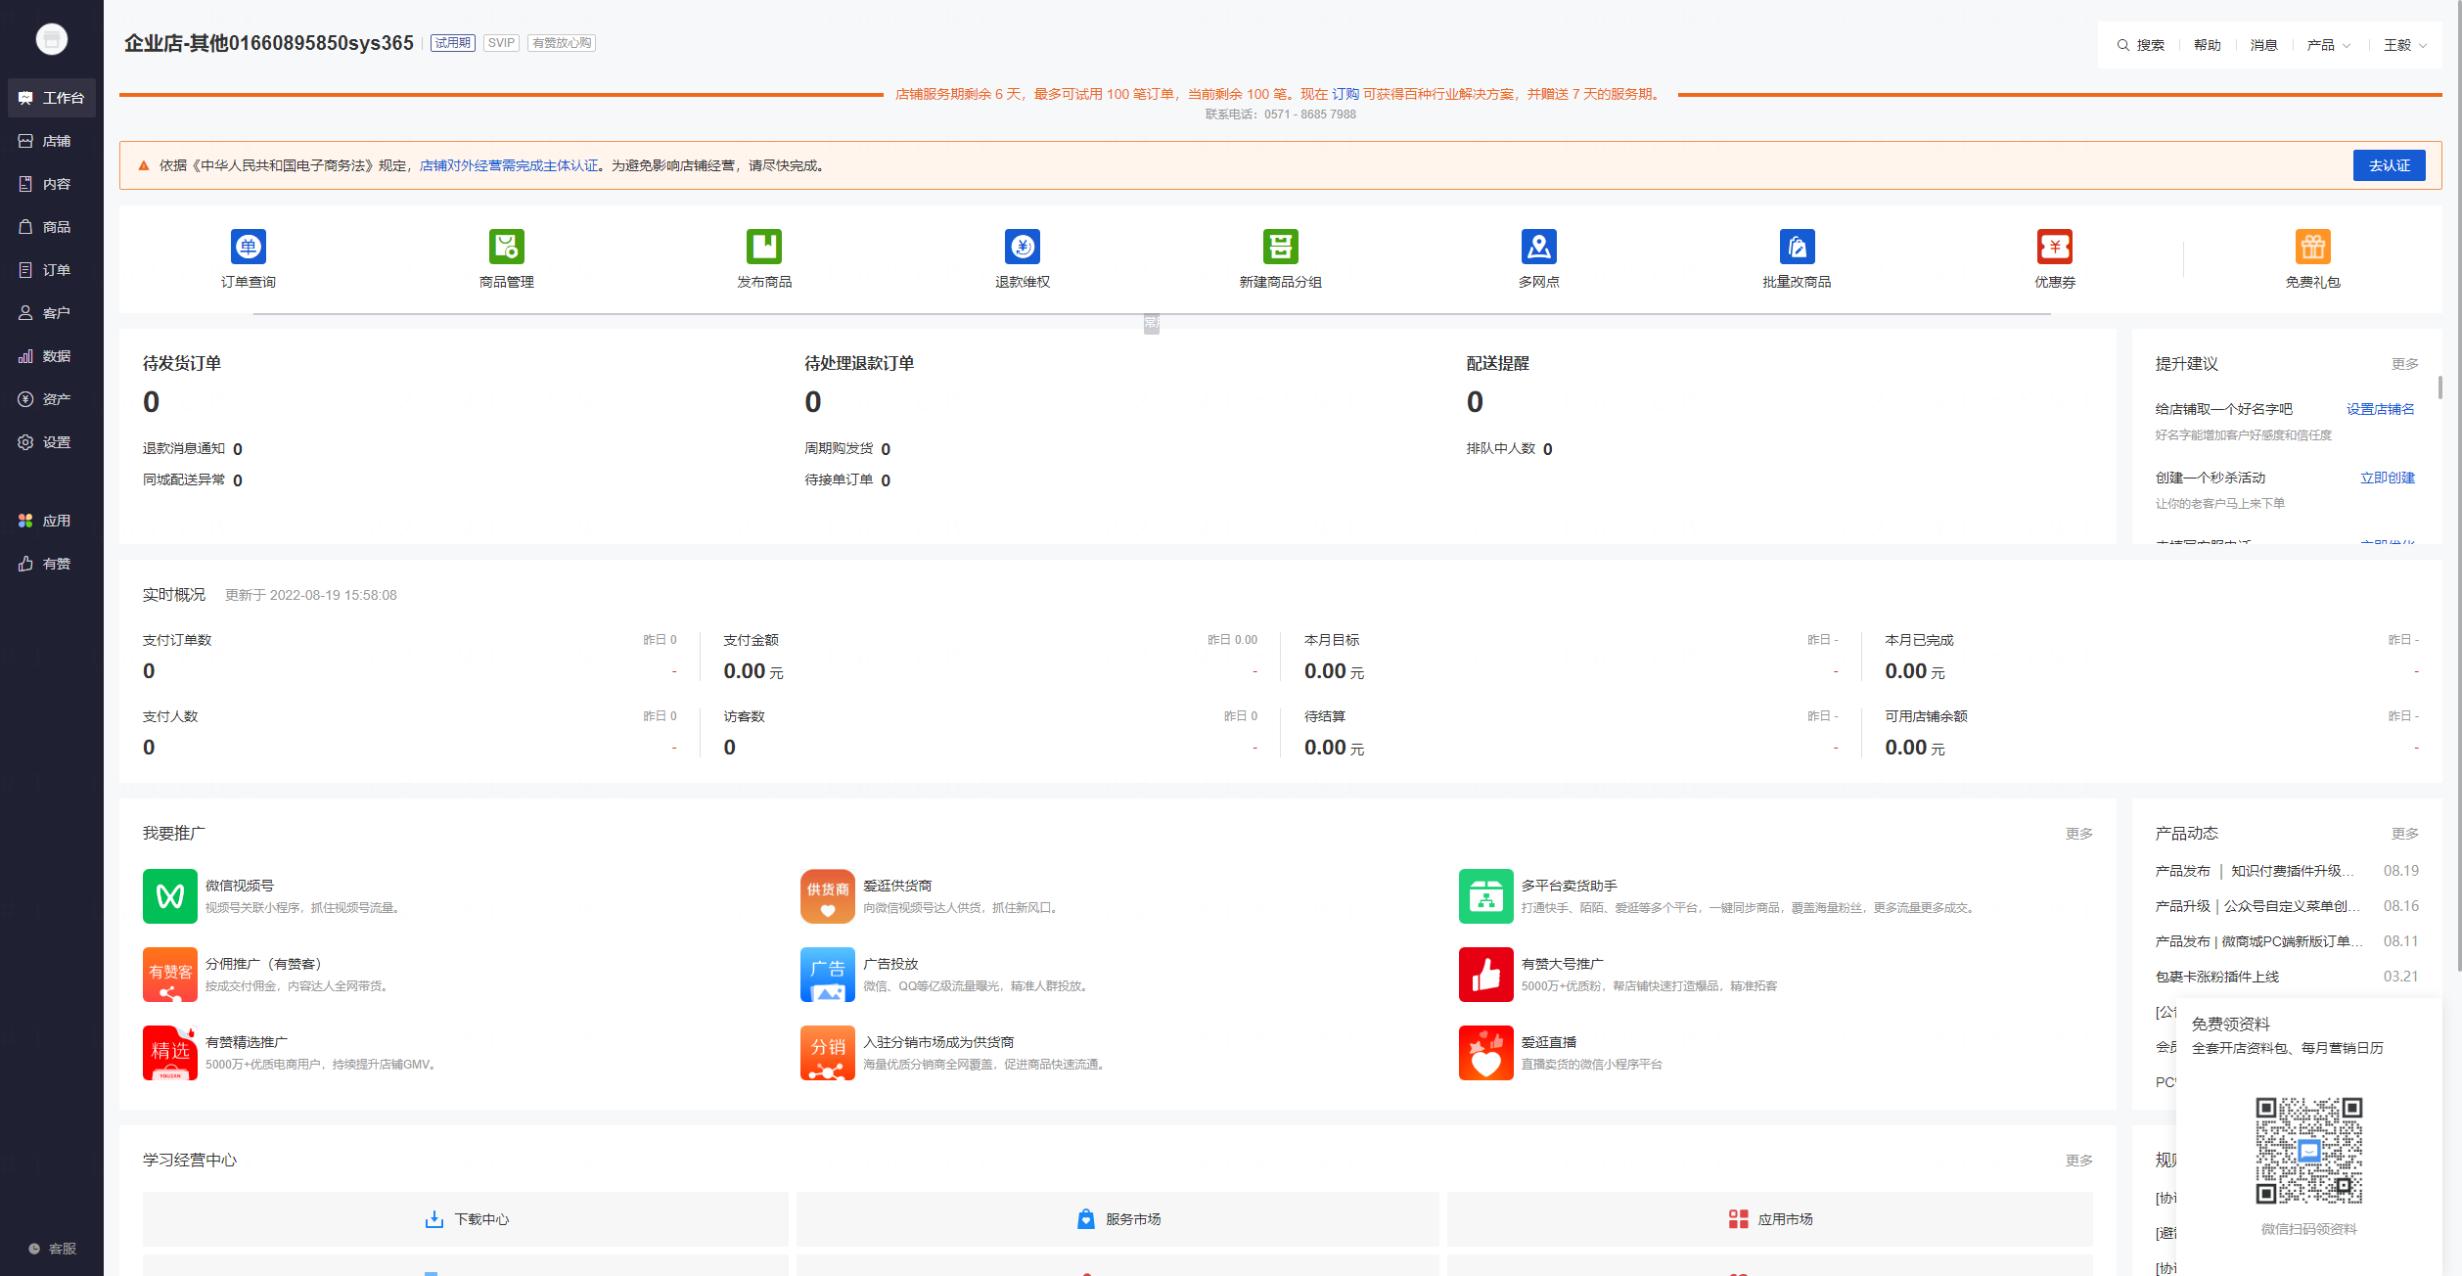Open the 退款维权 icon
The image size is (2462, 1276).
tap(1022, 247)
